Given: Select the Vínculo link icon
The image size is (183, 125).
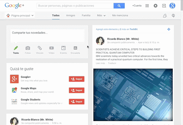Looking at the screenshot, I should pos(40,48).
